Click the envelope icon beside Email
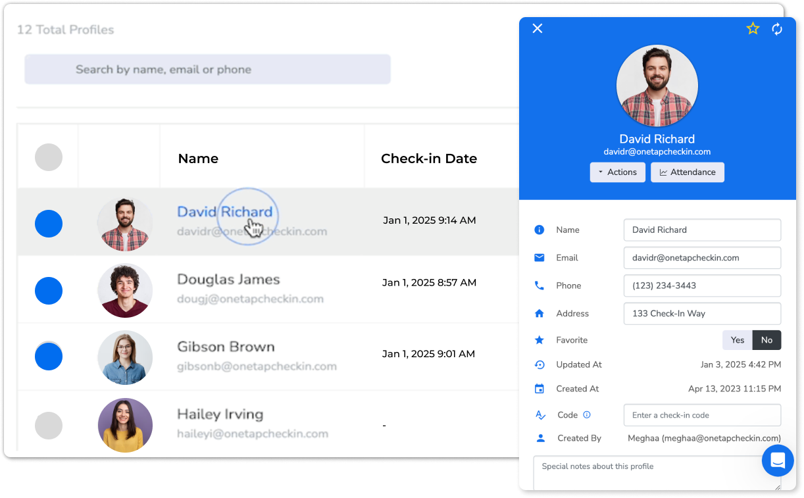 tap(540, 258)
